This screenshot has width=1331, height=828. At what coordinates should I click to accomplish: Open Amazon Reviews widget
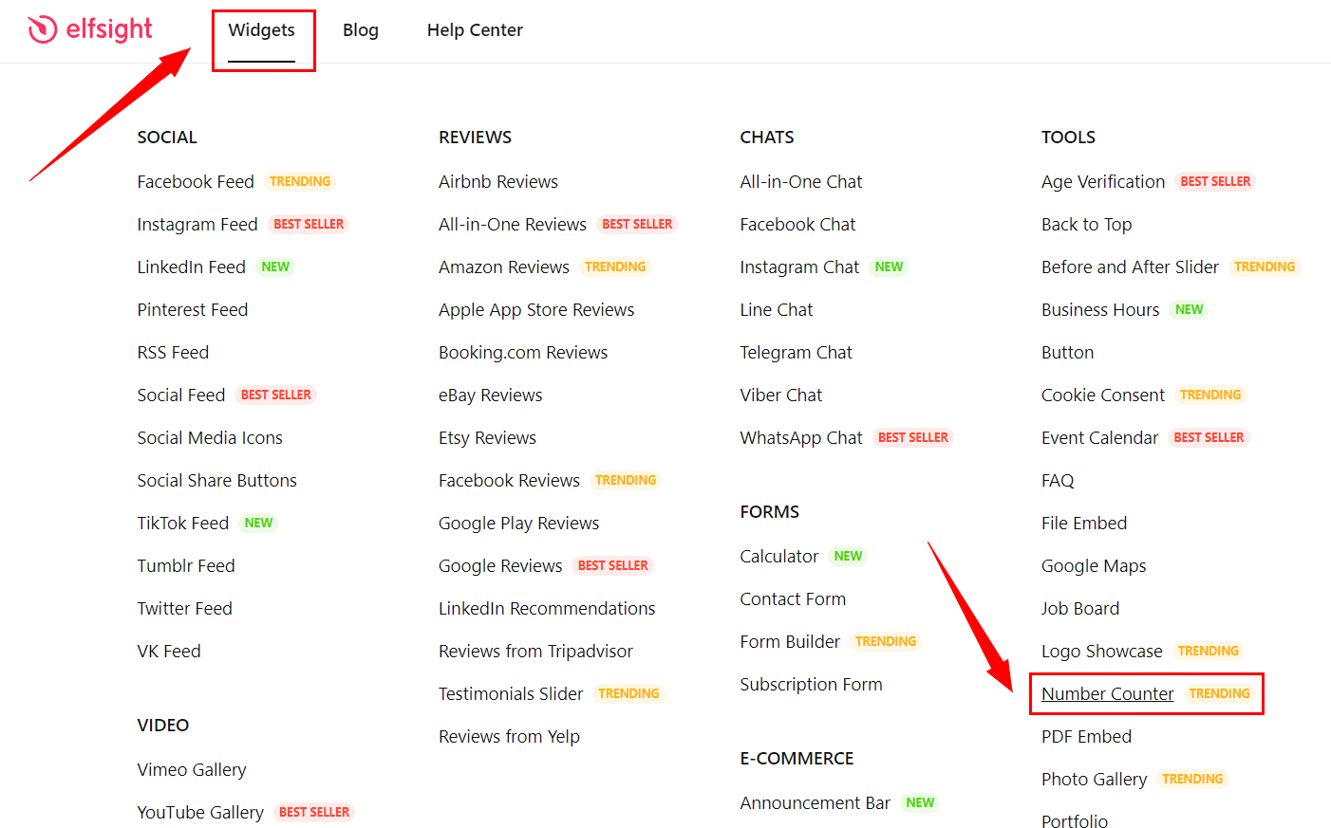(x=504, y=267)
